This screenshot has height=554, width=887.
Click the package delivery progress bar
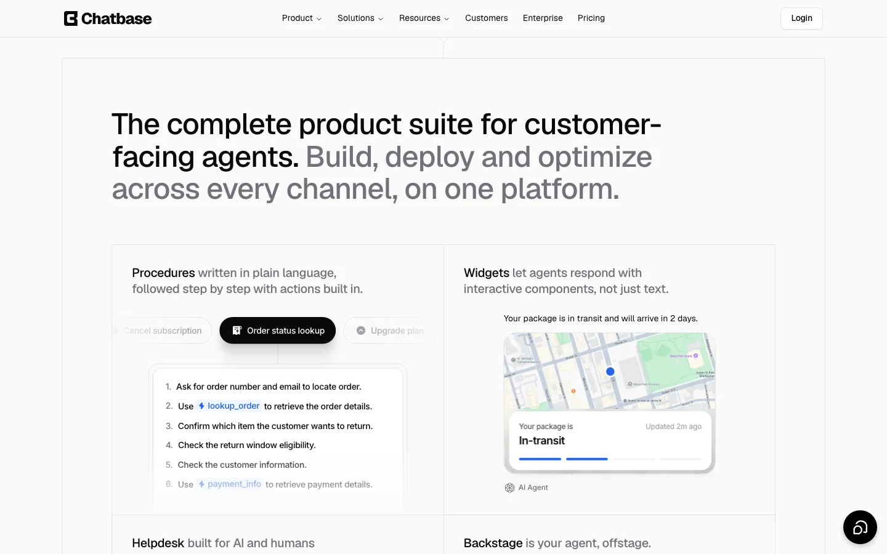[x=610, y=459]
